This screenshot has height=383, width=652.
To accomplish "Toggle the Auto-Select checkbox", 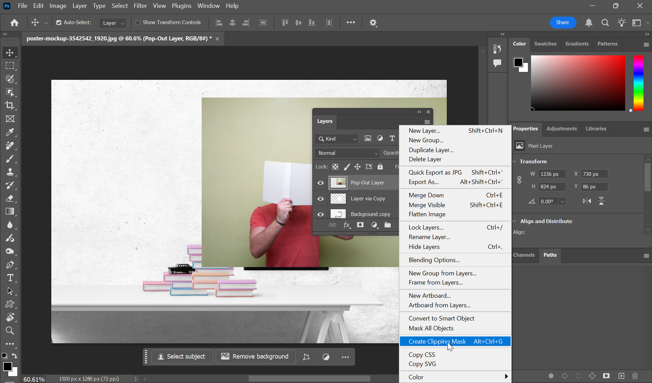I will click(x=58, y=23).
